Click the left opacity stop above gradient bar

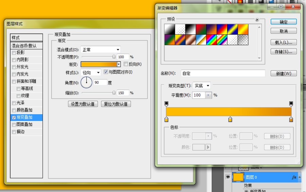[x=166, y=104]
